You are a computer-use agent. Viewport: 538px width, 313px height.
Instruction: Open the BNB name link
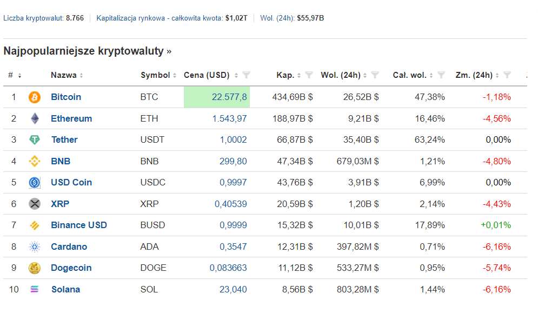pos(61,161)
